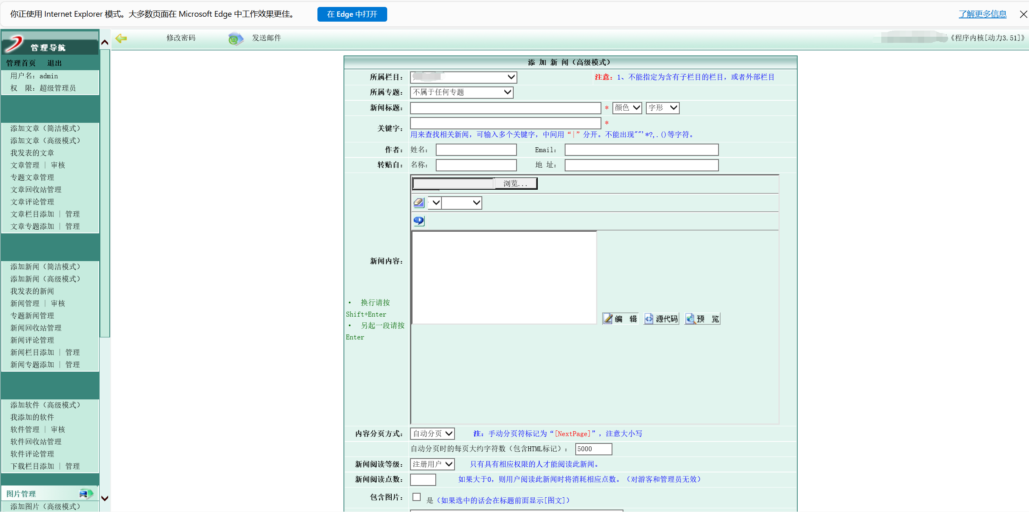Open 新闻回收站管理 link
The image size is (1029, 512).
click(x=36, y=328)
